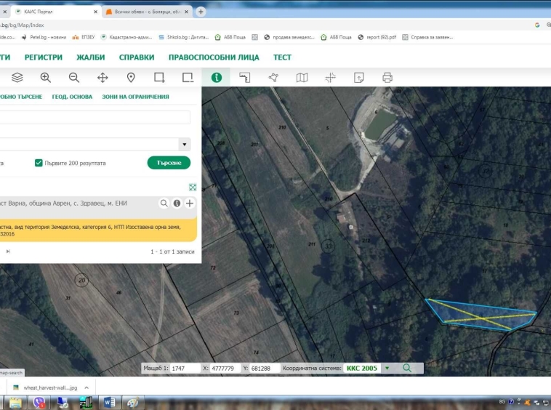Viewport: 551px width, 410px height.
Task: Select the zoom in magnifier tool
Action: point(46,77)
